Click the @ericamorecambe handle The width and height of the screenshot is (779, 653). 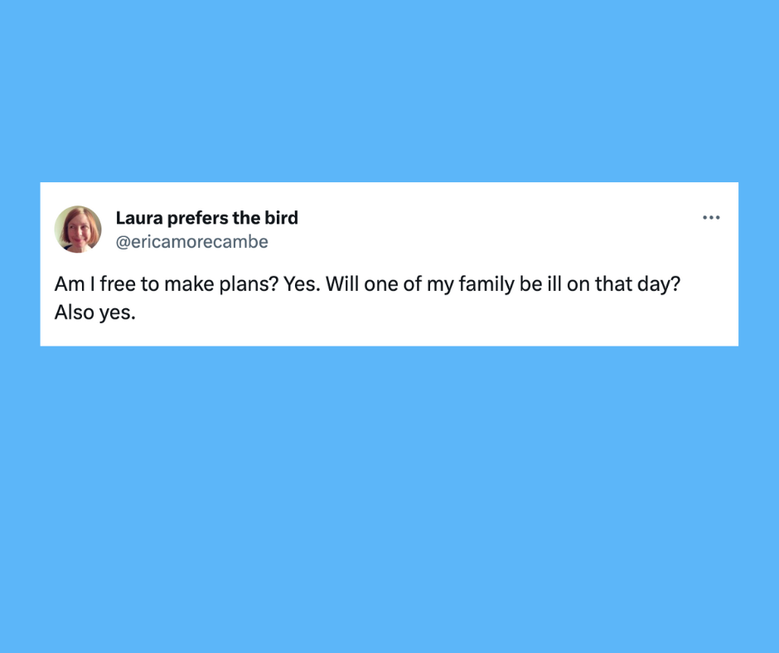coord(191,242)
